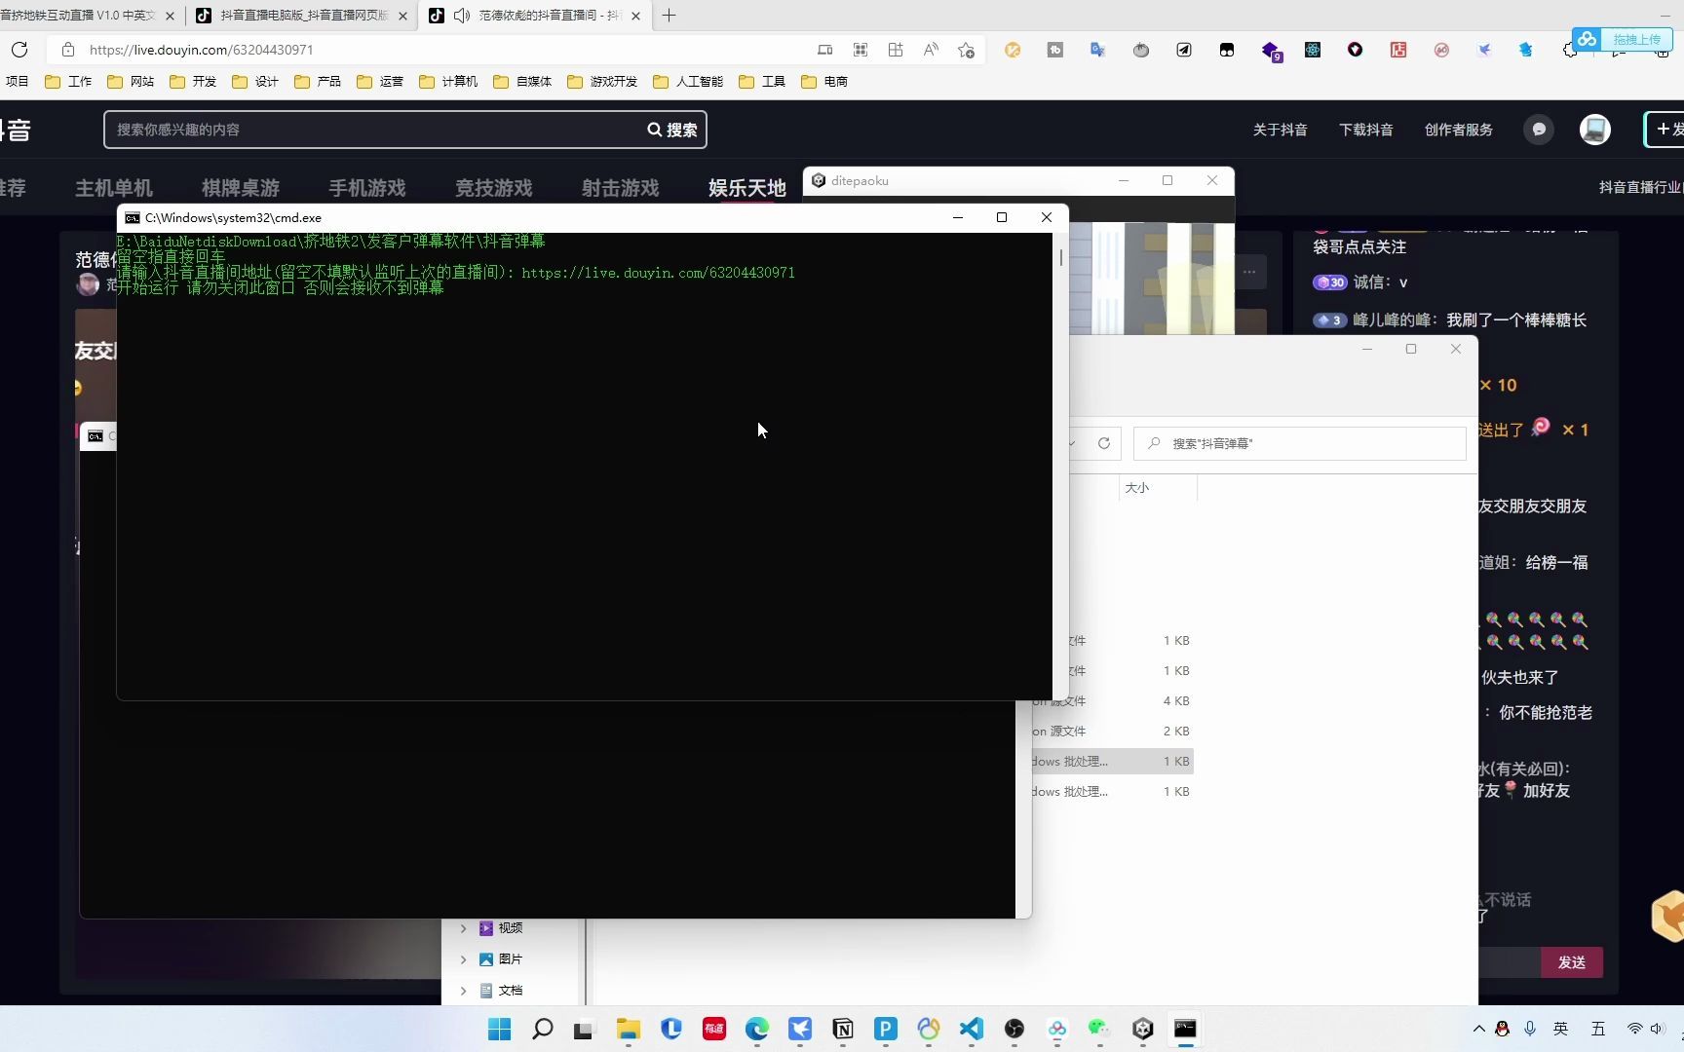Select the 图片 folder in navigation pane

point(502,959)
